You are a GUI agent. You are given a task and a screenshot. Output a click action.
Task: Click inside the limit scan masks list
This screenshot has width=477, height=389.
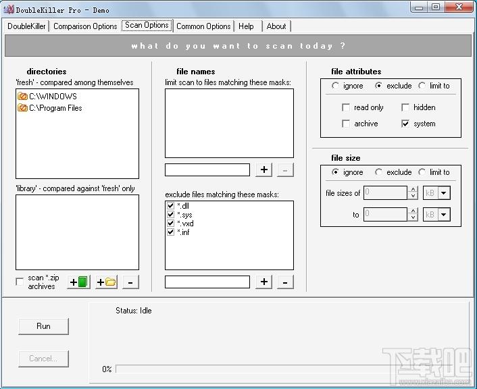229,123
